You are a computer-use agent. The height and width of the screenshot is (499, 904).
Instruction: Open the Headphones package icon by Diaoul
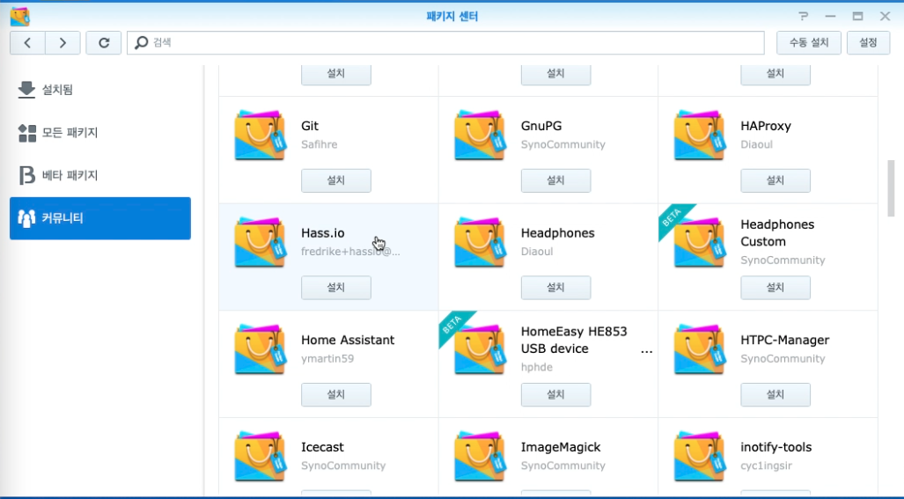pos(480,243)
